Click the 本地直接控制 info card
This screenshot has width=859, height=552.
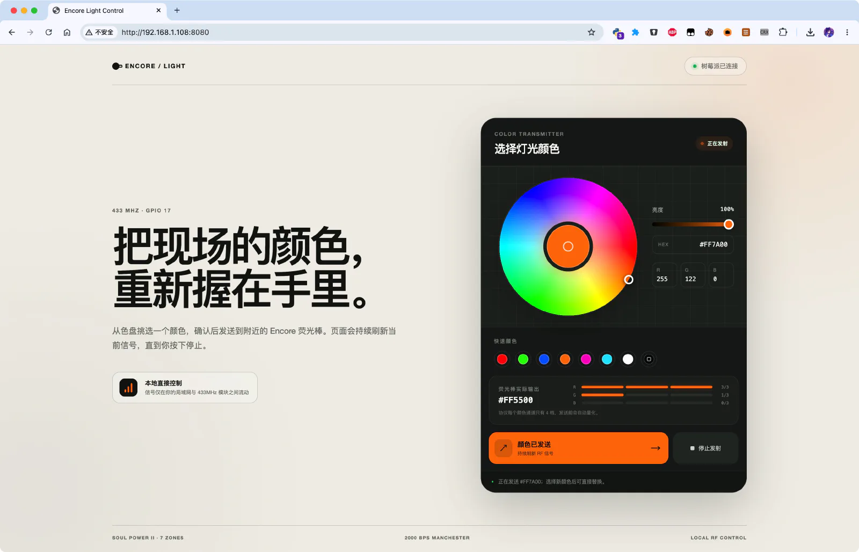[x=185, y=388]
